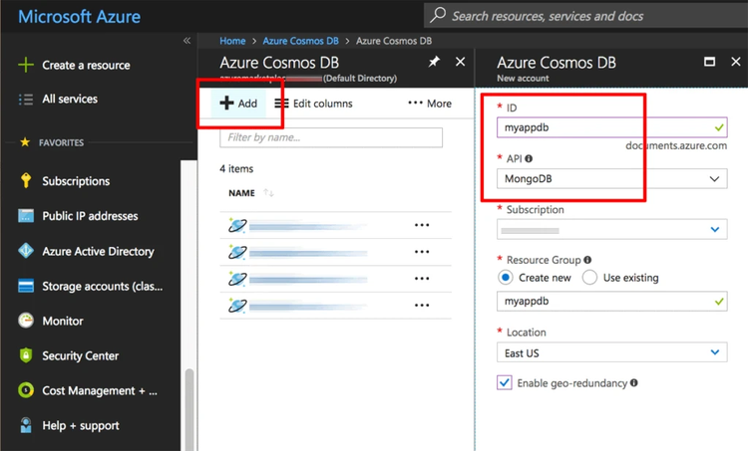Click the ID field containing myappdb

coord(612,127)
